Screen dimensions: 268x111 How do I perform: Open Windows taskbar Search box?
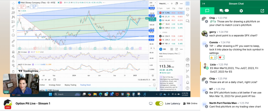67,94
